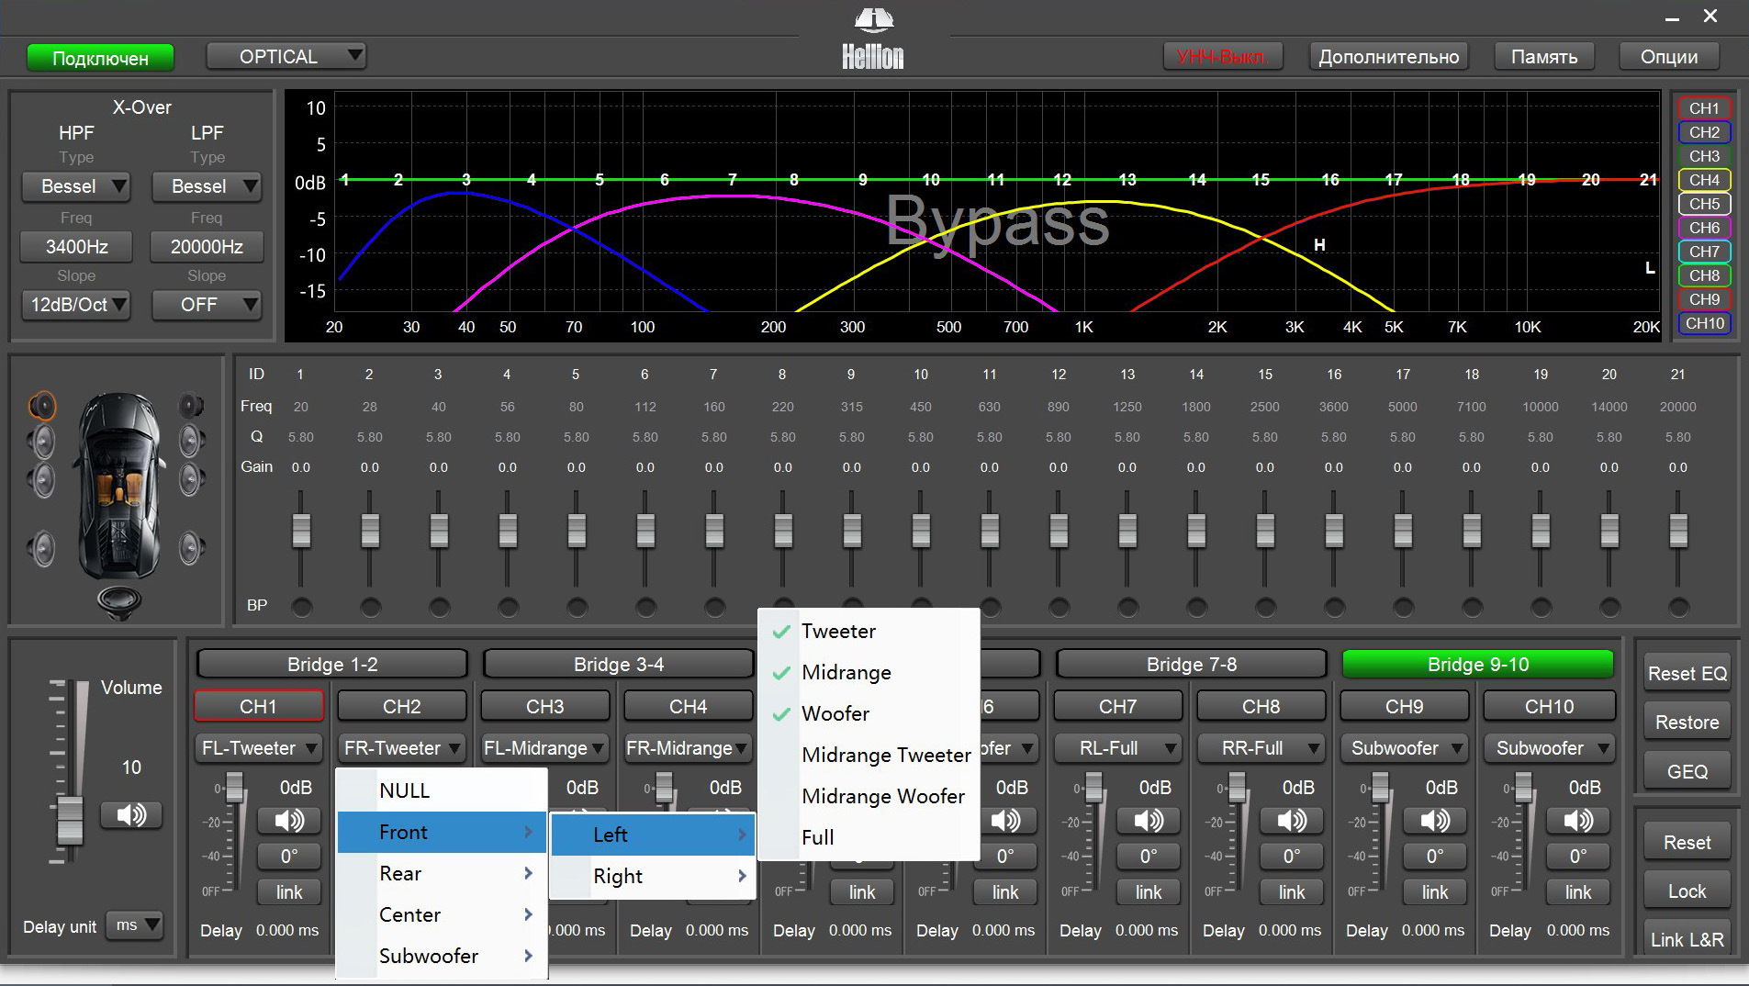Open the Память memory button
1749x986 pixels.
(1544, 57)
